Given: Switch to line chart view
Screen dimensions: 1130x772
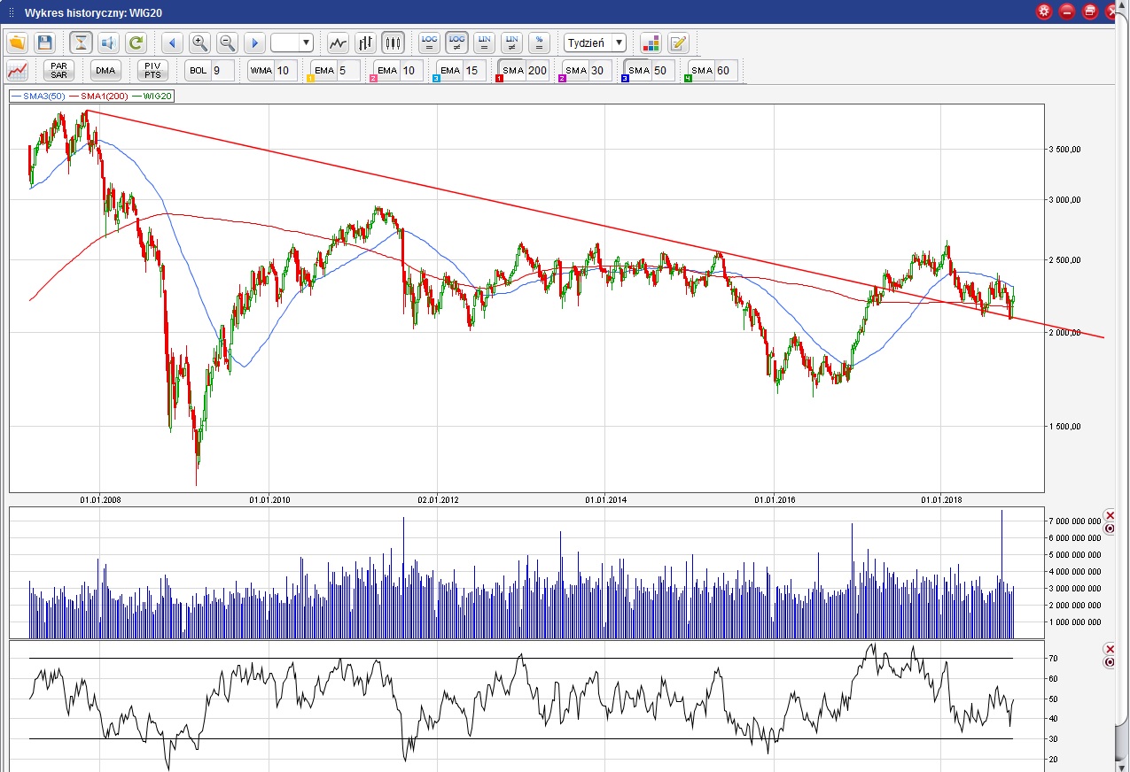Looking at the screenshot, I should pyautogui.click(x=338, y=42).
